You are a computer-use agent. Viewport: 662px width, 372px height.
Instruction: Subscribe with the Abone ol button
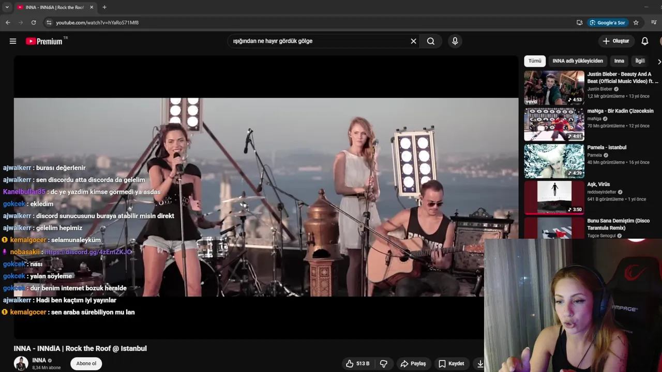[x=86, y=364]
